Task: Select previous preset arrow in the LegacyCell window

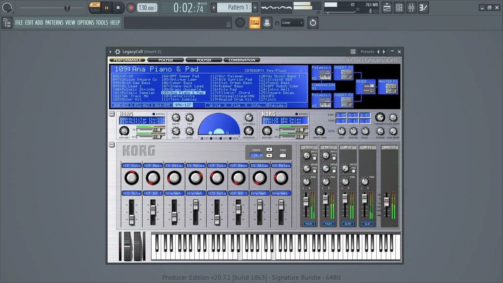Action: point(378,52)
